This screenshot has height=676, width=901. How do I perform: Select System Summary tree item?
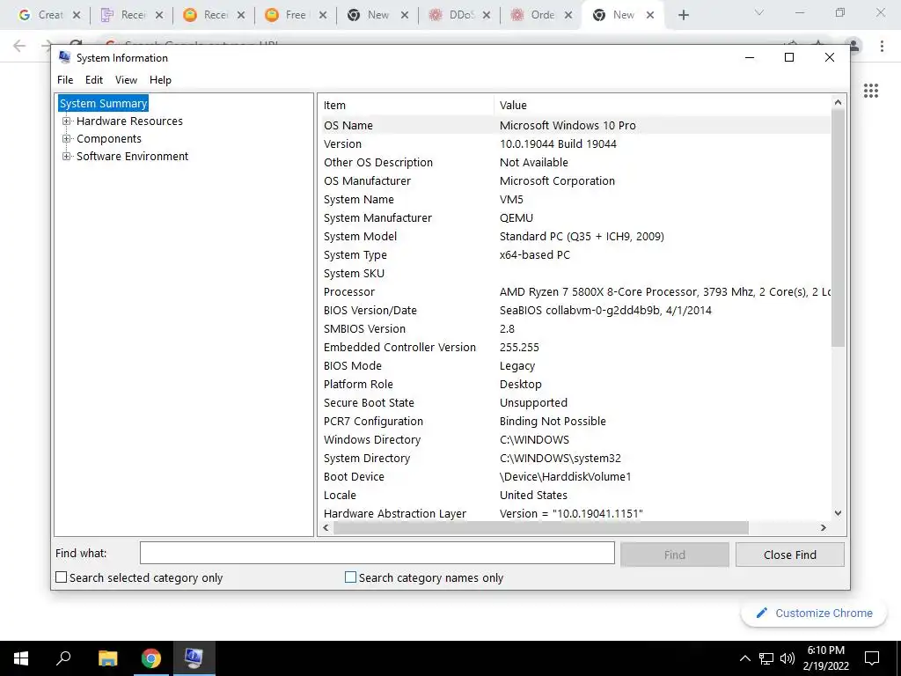pos(104,104)
